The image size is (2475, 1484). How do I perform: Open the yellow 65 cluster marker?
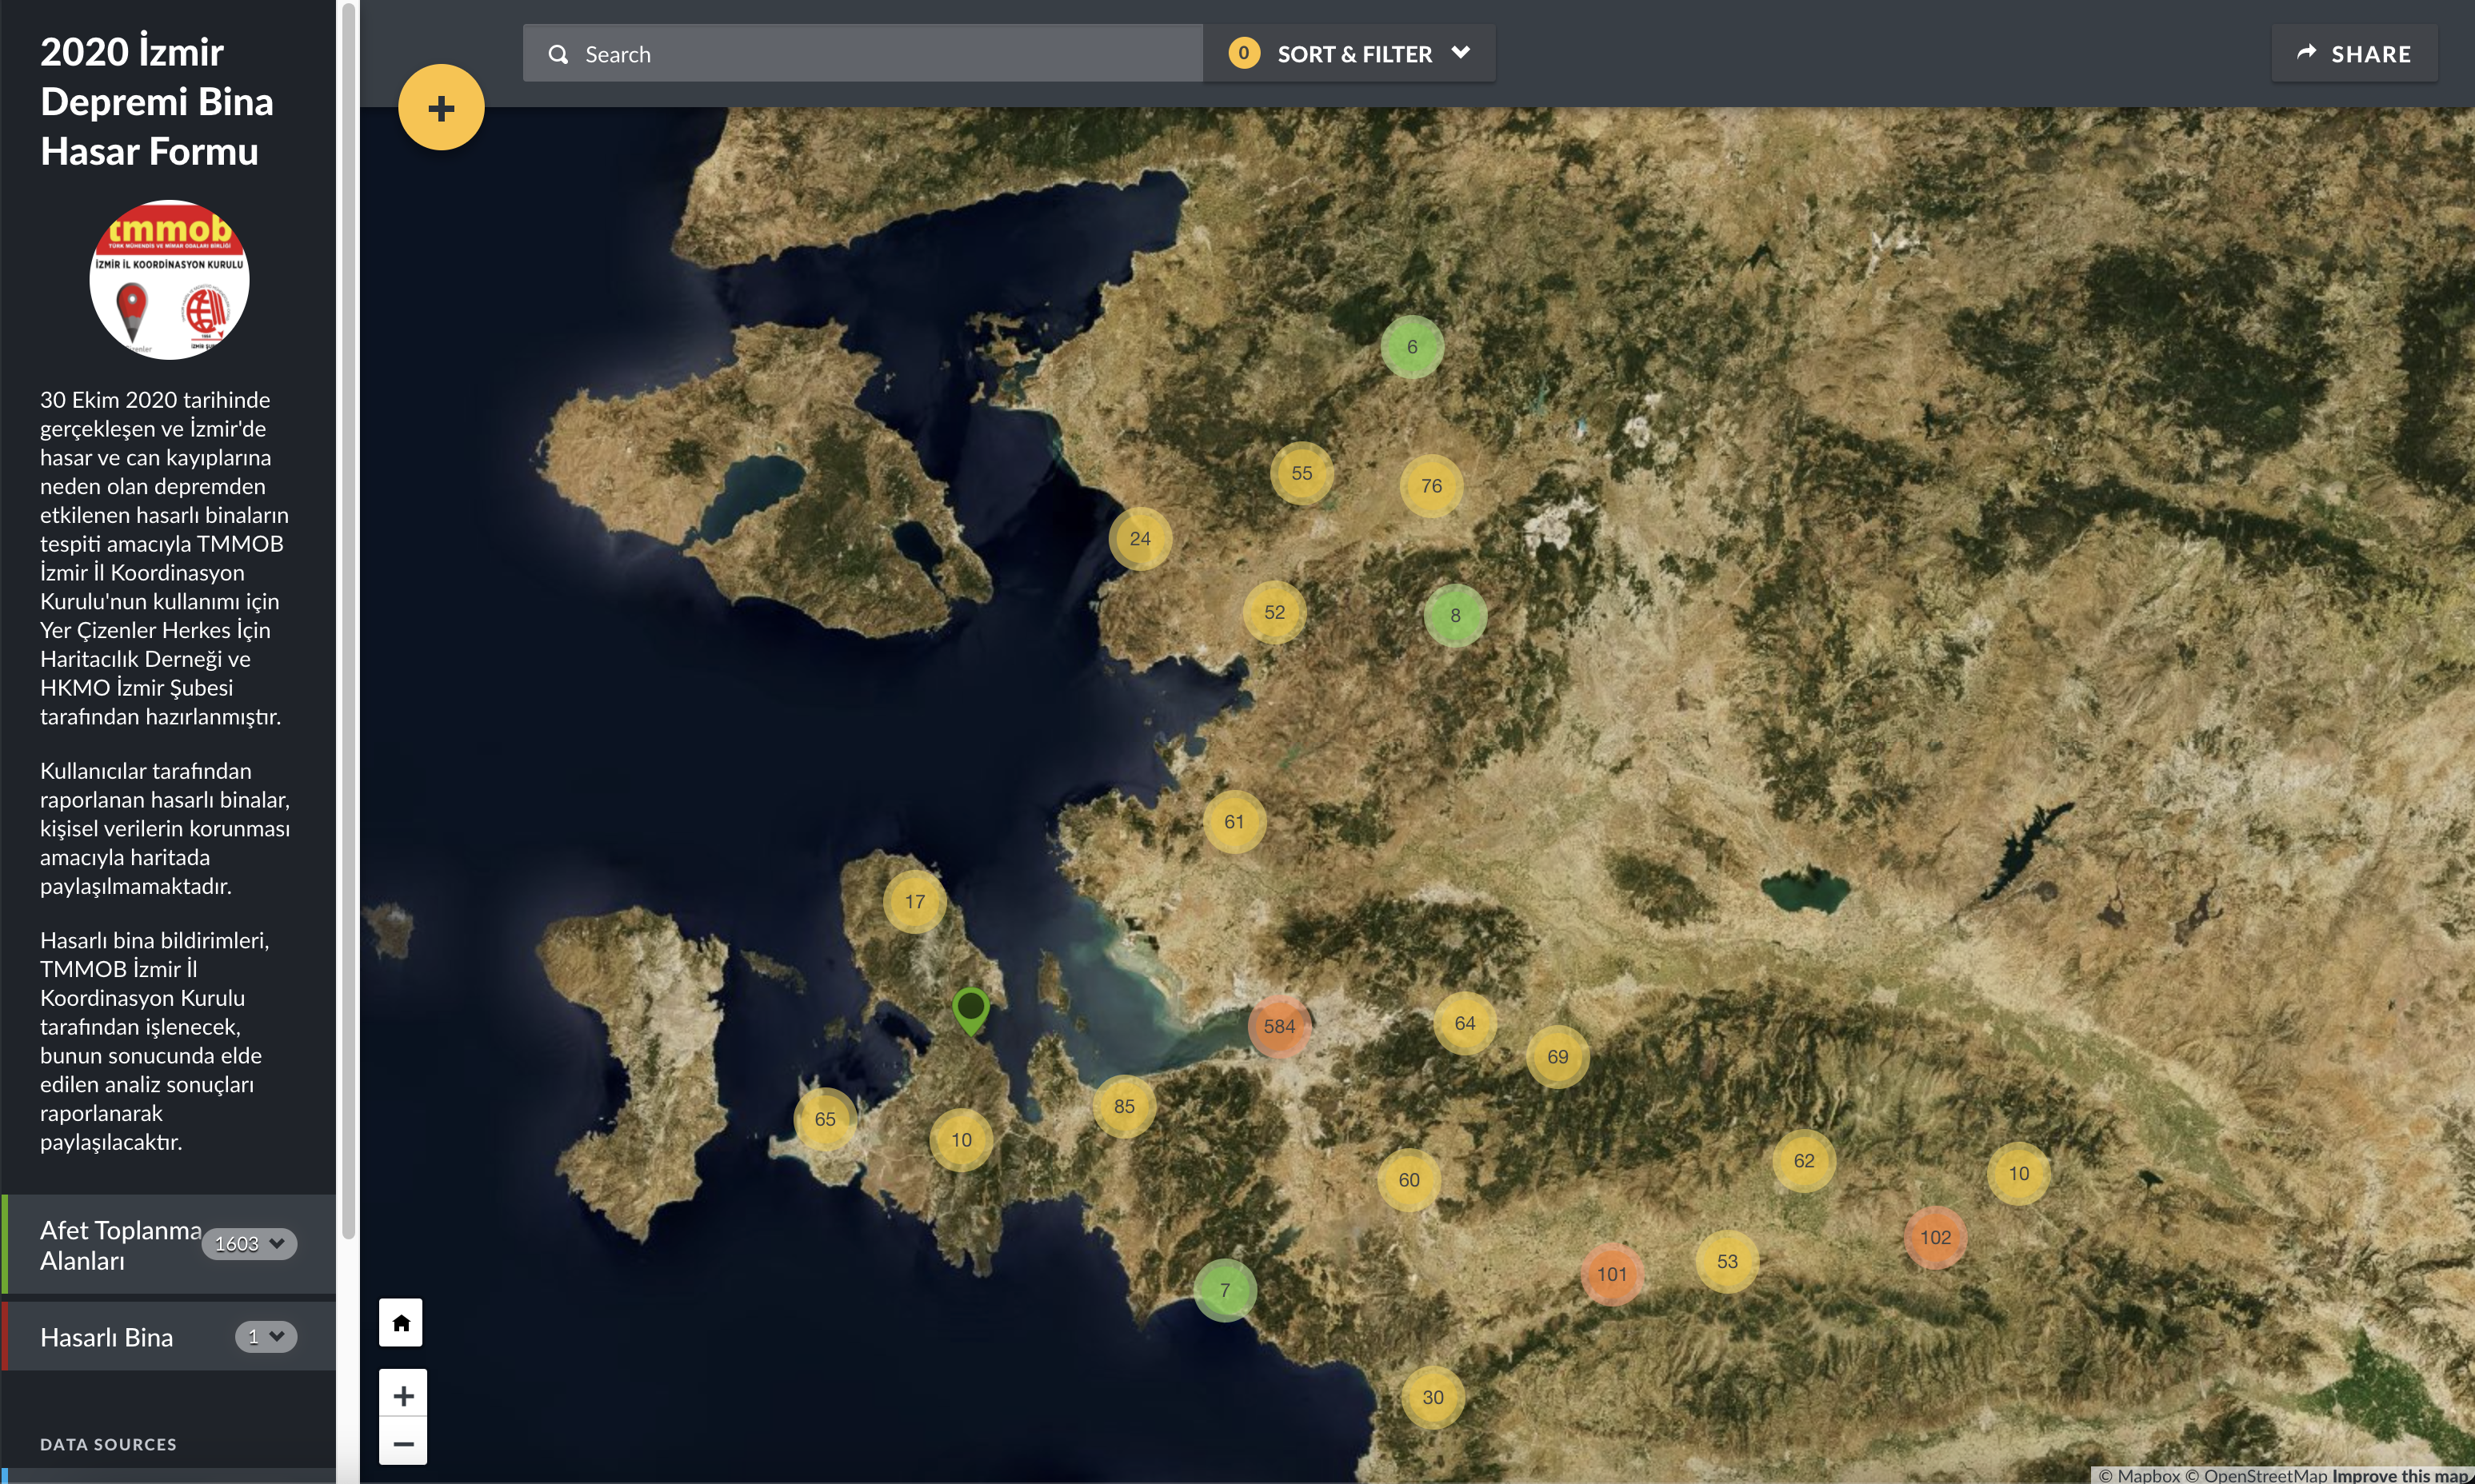(824, 1119)
